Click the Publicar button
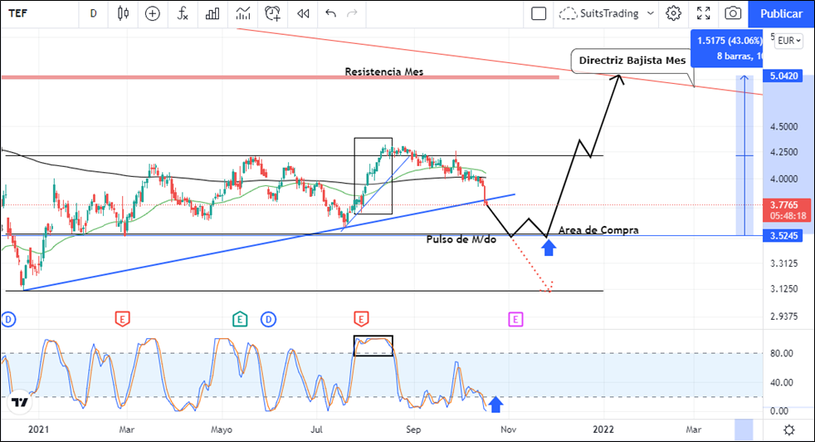 click(781, 14)
